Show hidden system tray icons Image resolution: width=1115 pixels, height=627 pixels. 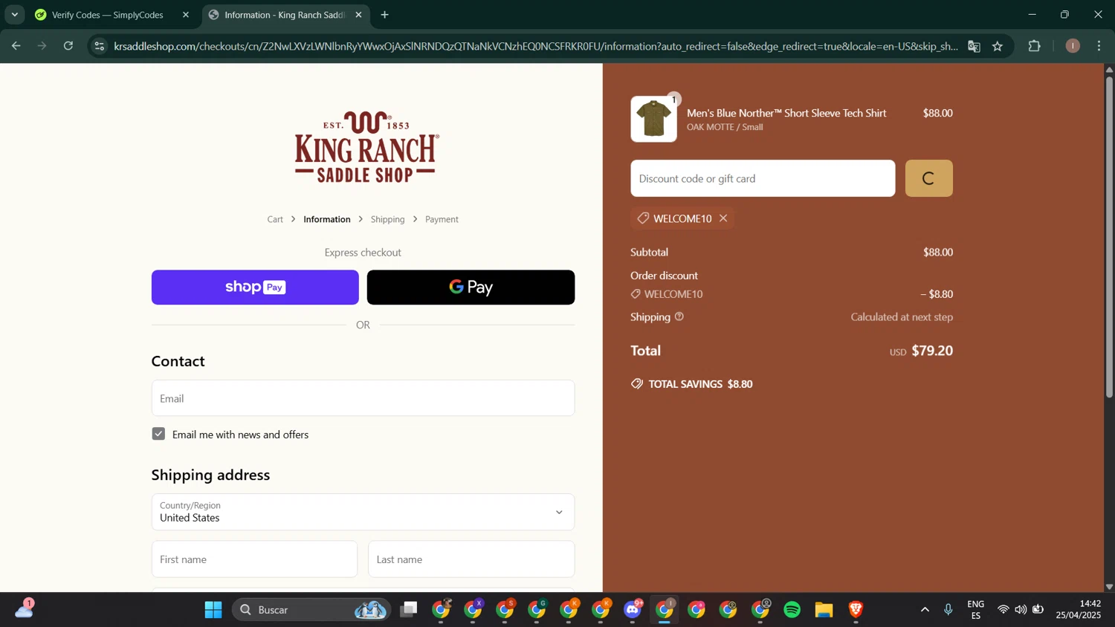(925, 610)
